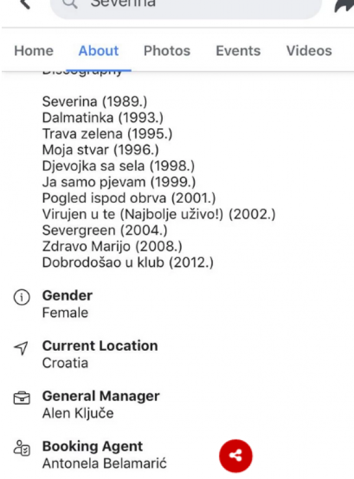Select the About tab
The image size is (354, 479).
point(98,51)
